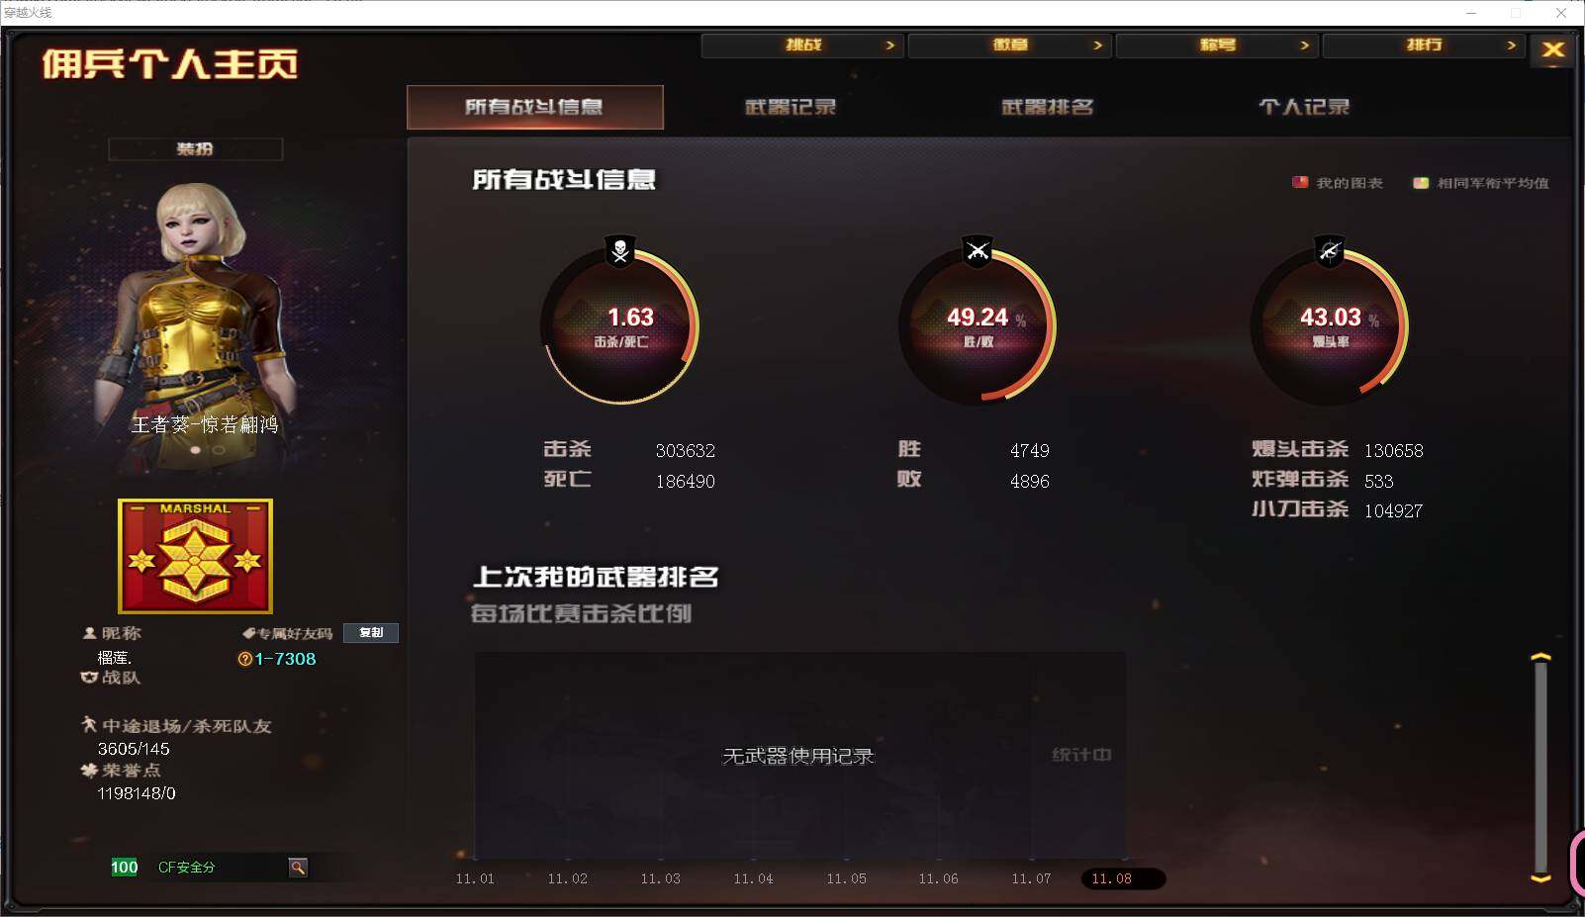Toggle 相同军衔平均值 legend marker
The image size is (1585, 917).
click(x=1421, y=182)
